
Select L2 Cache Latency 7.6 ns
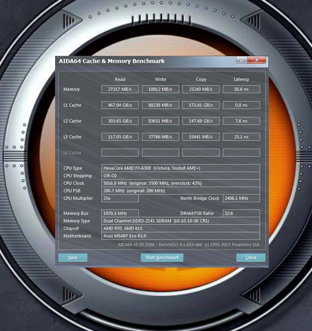point(241,121)
